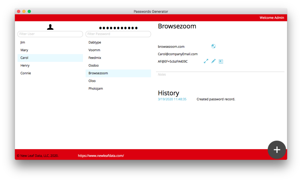Open the Oloo password entry
302x181 pixels.
(118, 81)
